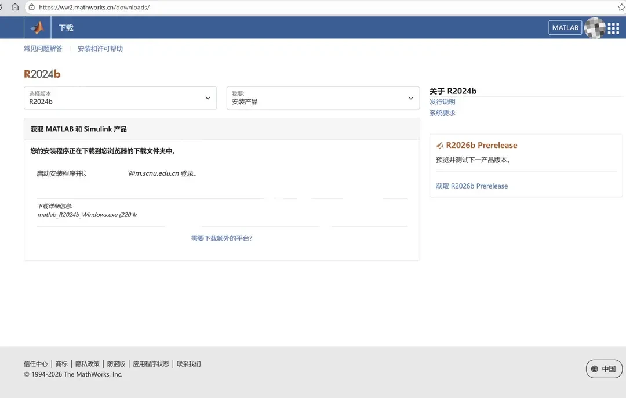Image resolution: width=626 pixels, height=398 pixels.
Task: Click the browser address bar URL
Action: click(94, 7)
